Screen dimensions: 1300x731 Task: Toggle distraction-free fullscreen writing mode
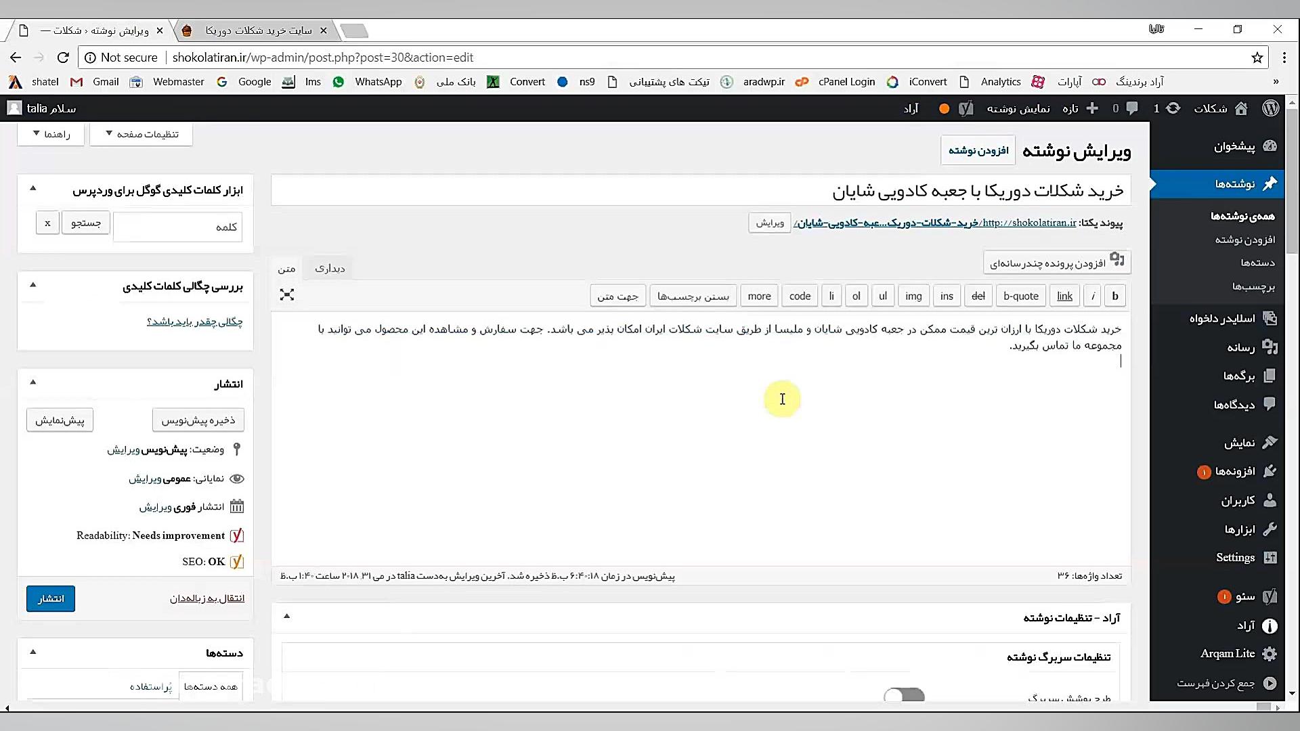[287, 294]
